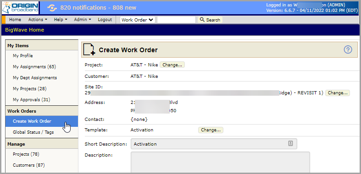Click into the Short Description field
The image size is (361, 174).
(x=214, y=144)
